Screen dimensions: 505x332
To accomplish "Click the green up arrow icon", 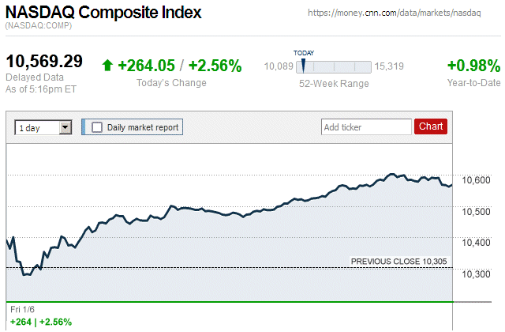I will [x=107, y=66].
